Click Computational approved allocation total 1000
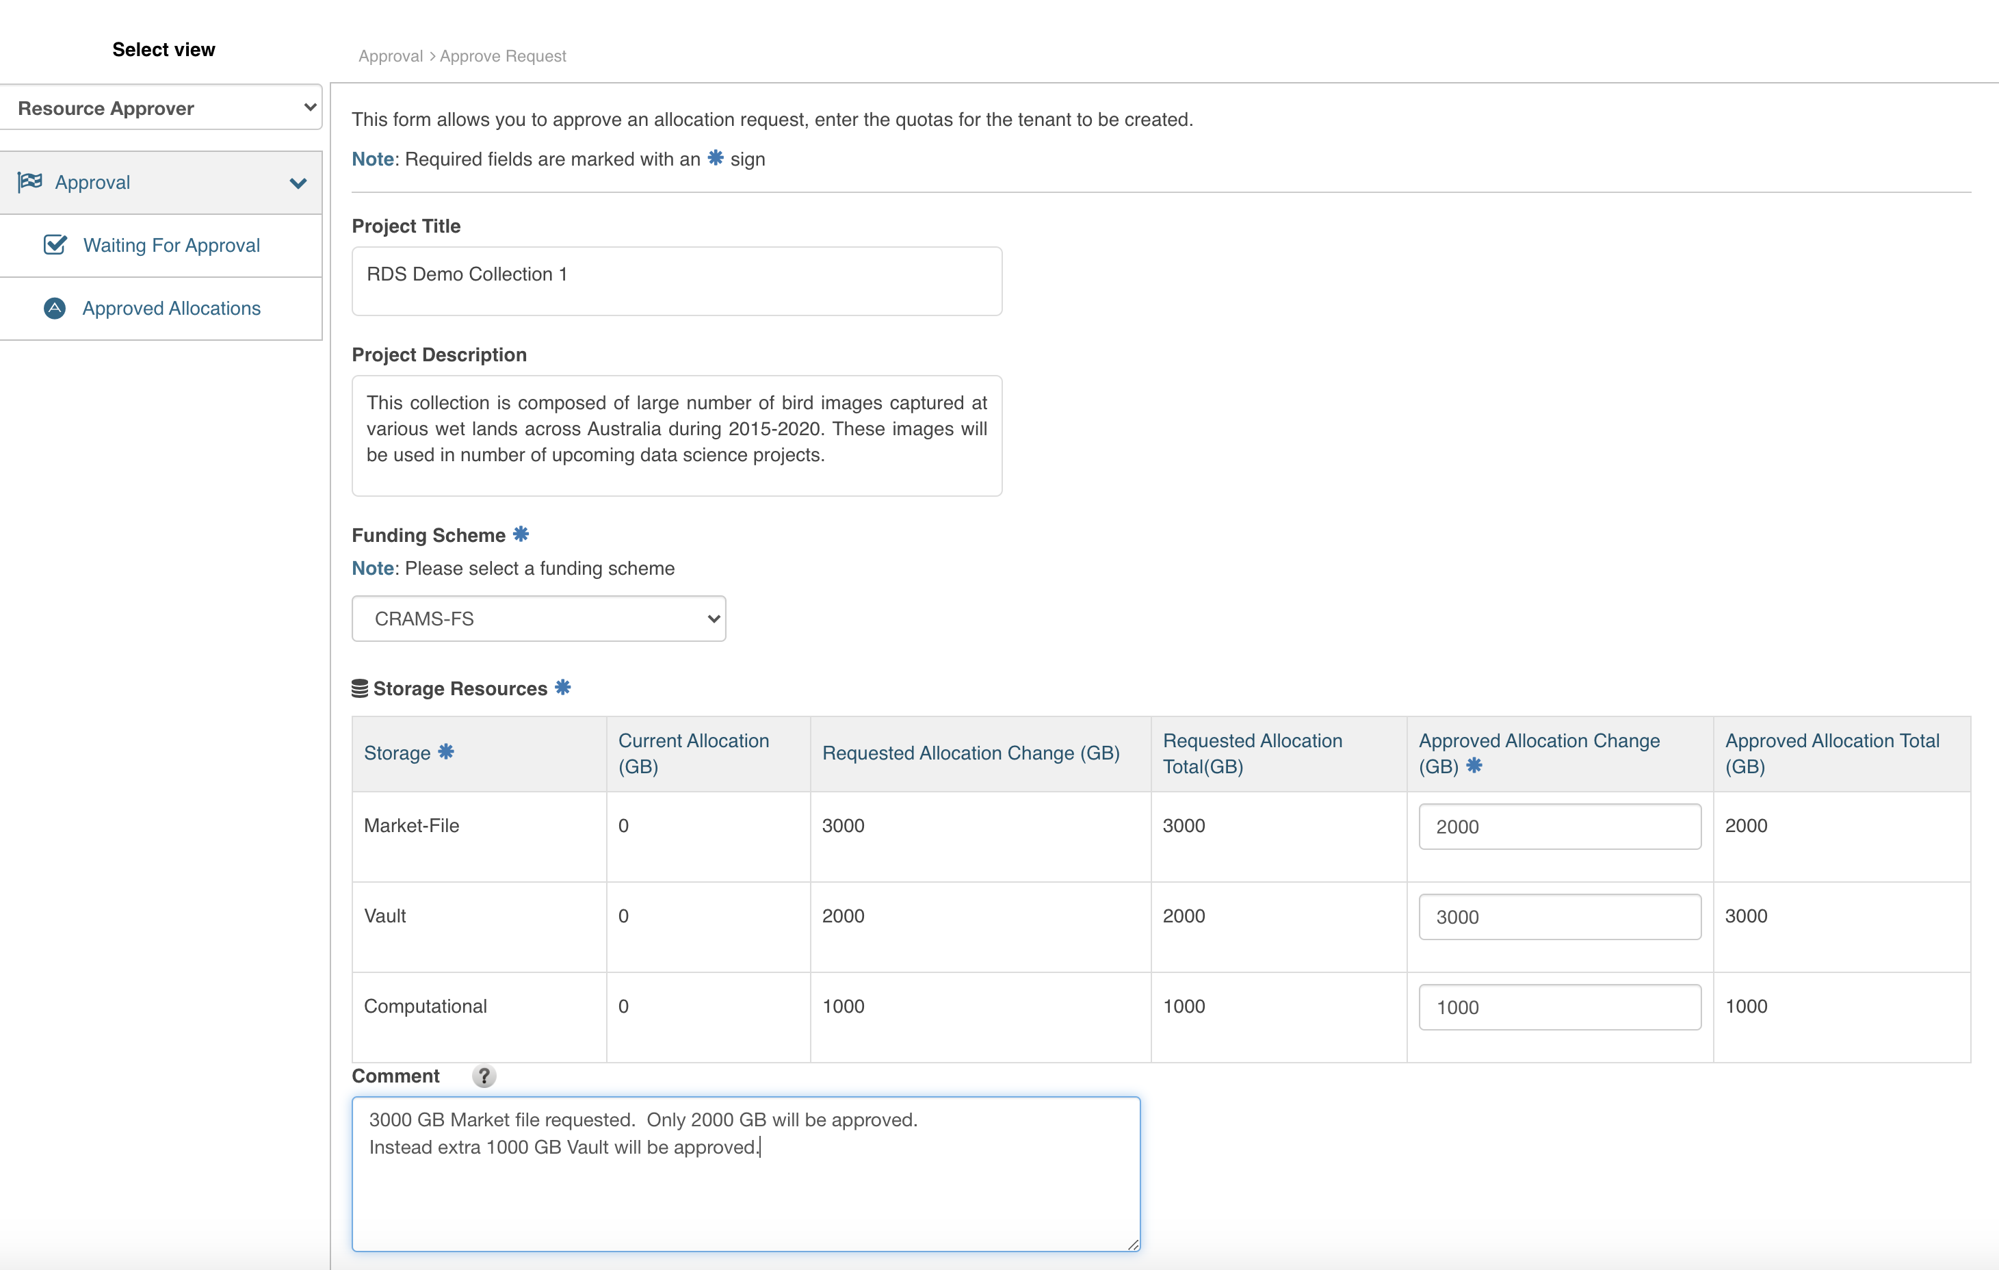The height and width of the screenshot is (1270, 1999). point(1746,1006)
